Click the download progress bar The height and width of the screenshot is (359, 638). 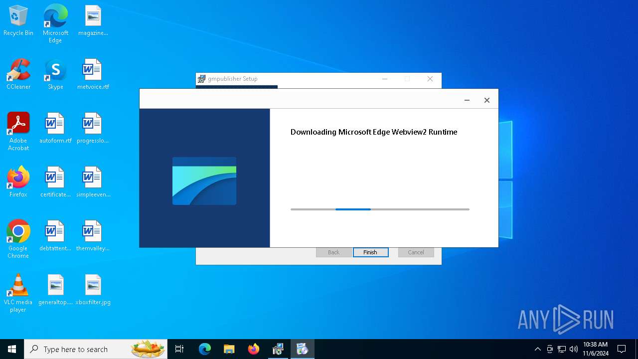pyautogui.click(x=380, y=209)
